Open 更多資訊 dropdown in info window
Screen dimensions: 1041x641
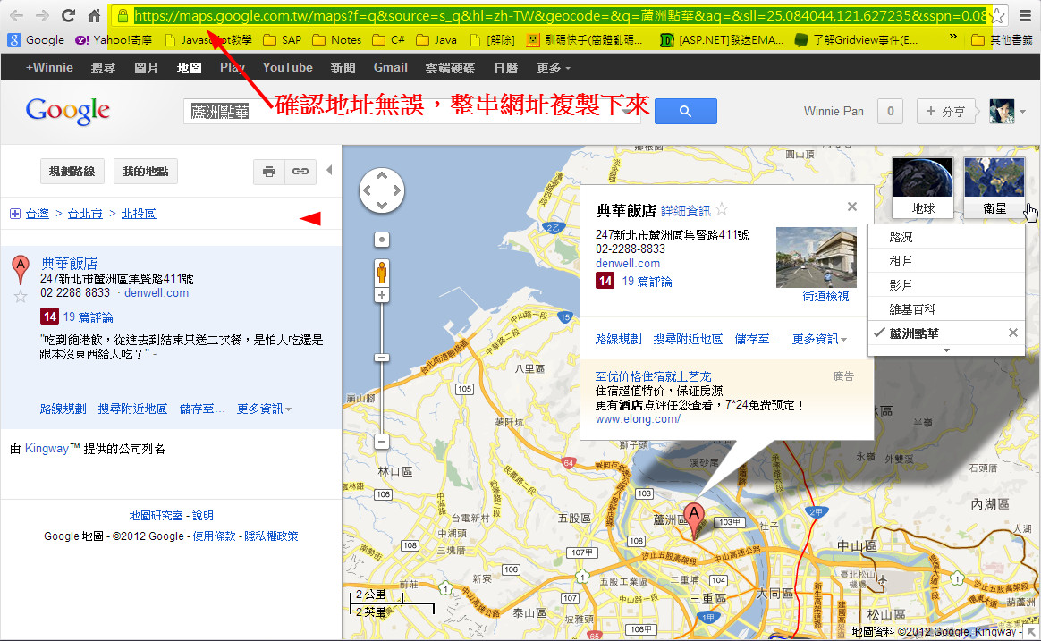819,339
